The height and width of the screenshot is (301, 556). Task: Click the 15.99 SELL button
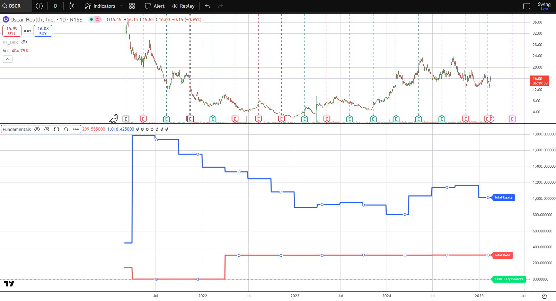[12, 31]
